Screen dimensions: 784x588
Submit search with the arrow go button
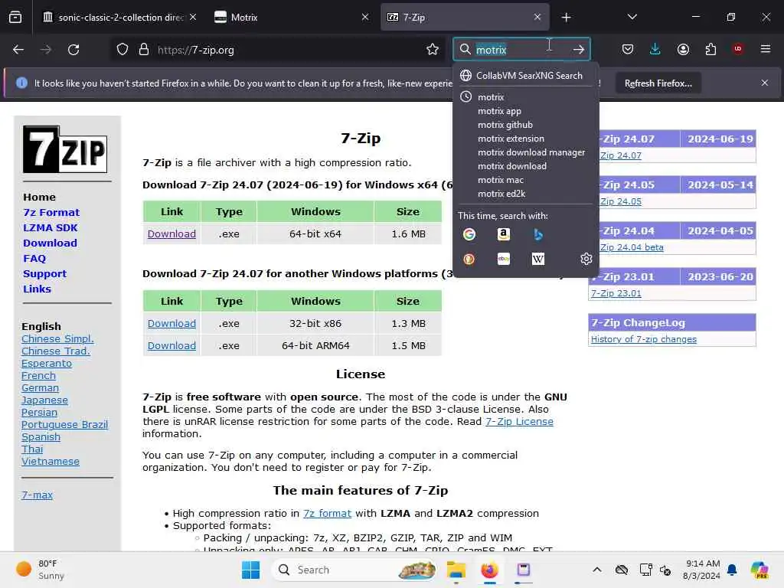click(579, 49)
